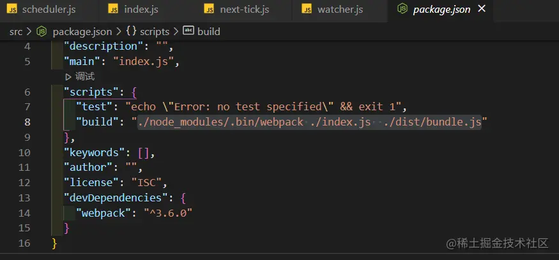Screen dimensions: 559x260
Task: Click the play triangle beside 调试
Action: click(x=68, y=77)
